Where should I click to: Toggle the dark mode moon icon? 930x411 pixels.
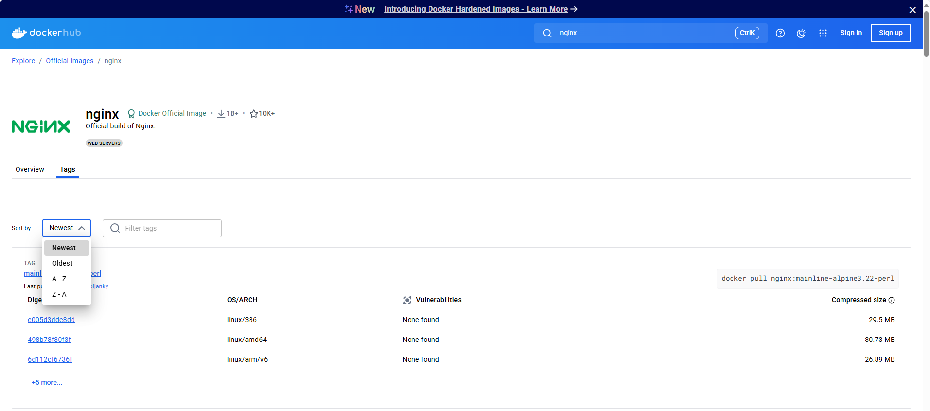(801, 33)
